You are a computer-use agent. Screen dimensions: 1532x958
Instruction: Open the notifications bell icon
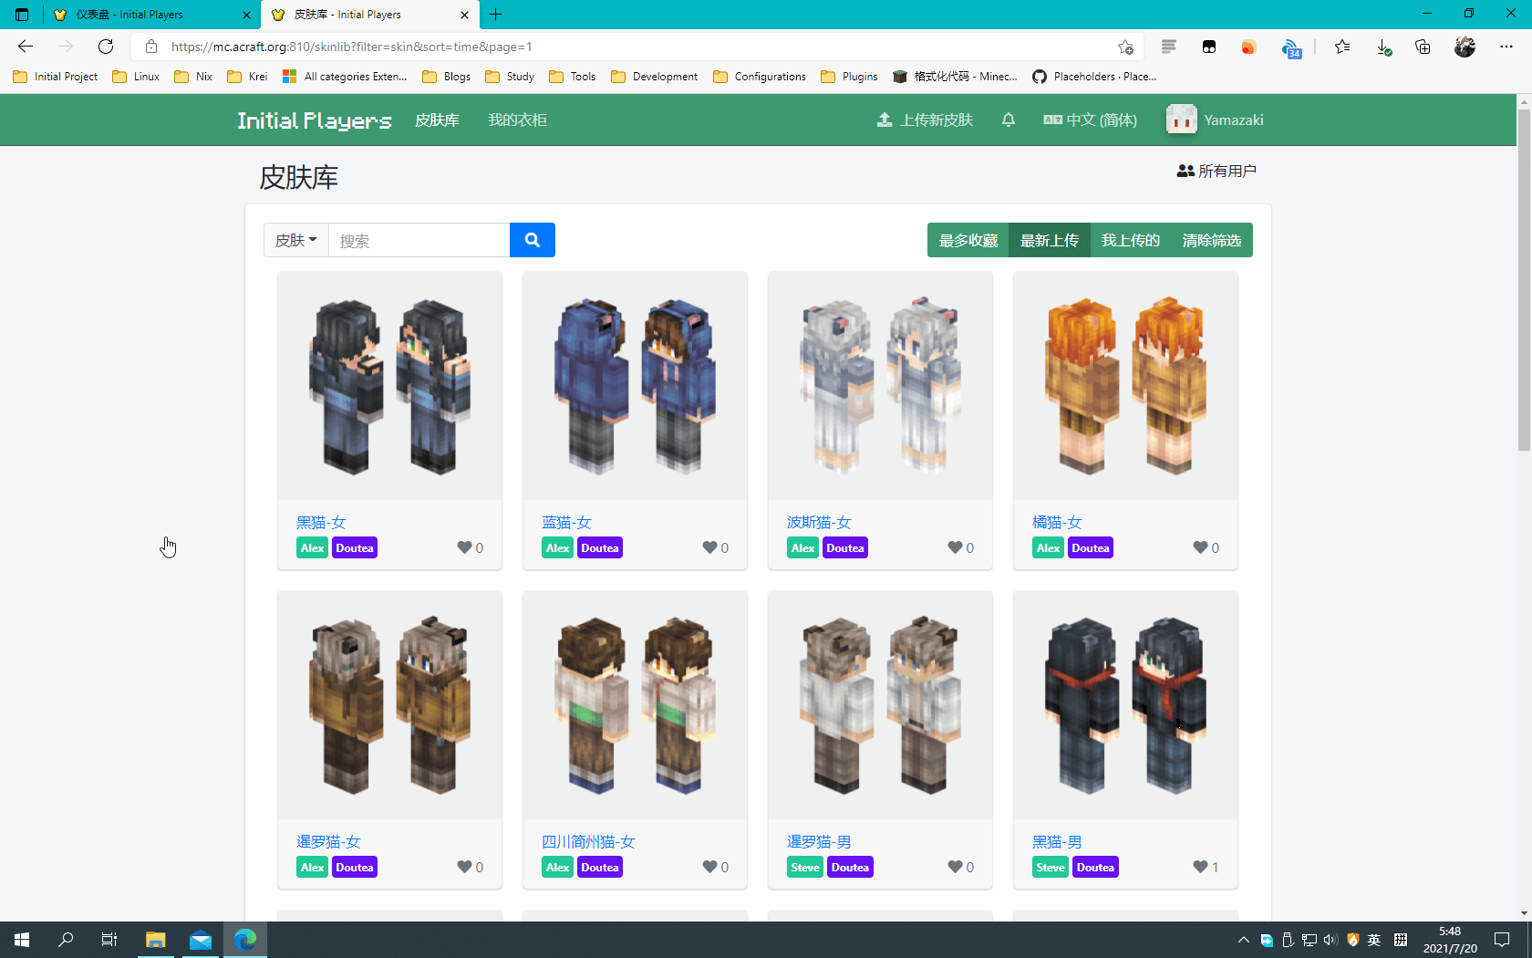(x=1008, y=120)
